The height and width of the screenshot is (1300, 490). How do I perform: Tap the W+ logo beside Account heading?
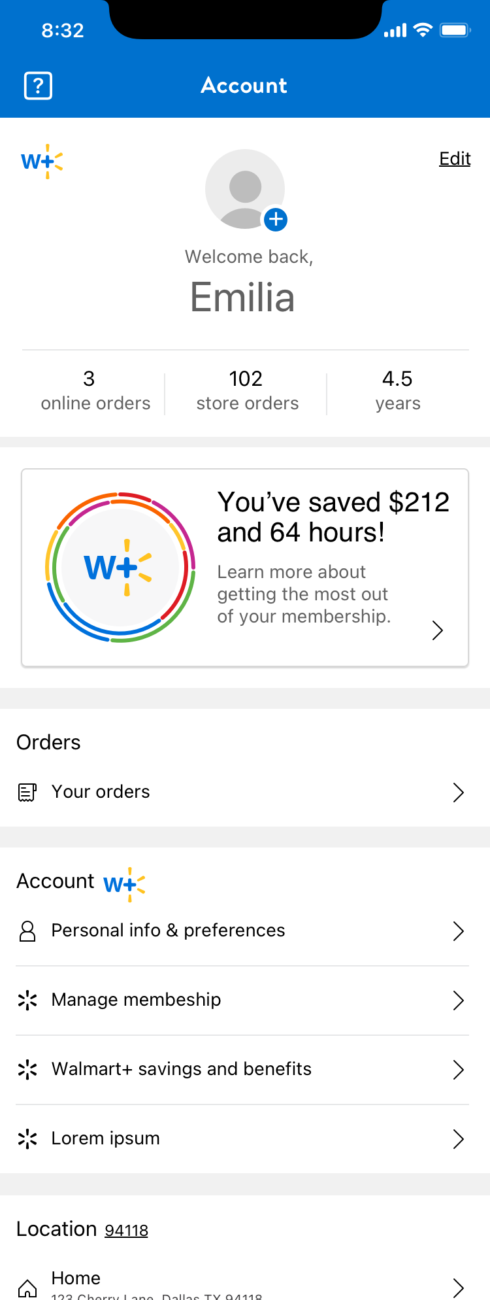click(x=124, y=884)
